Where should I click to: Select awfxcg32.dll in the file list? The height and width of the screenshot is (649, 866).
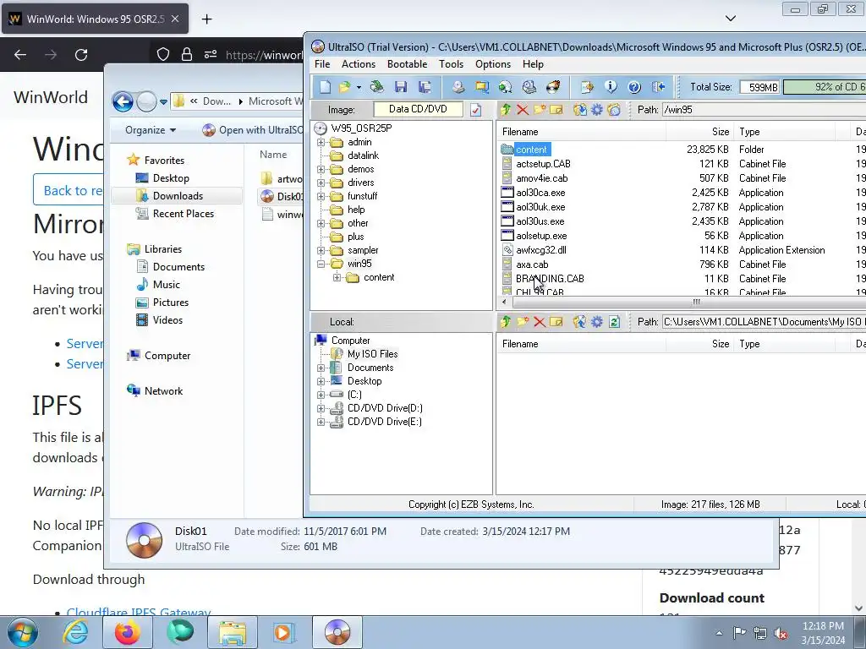point(541,250)
